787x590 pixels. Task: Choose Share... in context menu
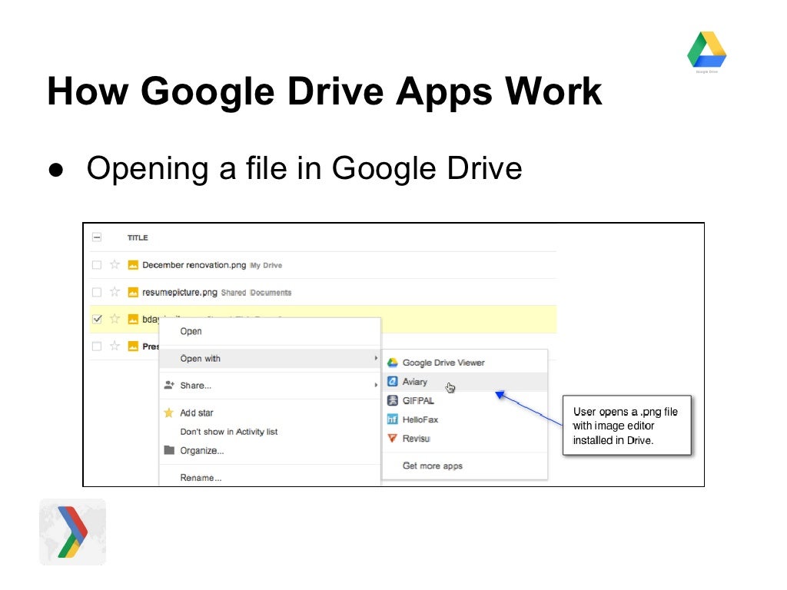point(270,386)
